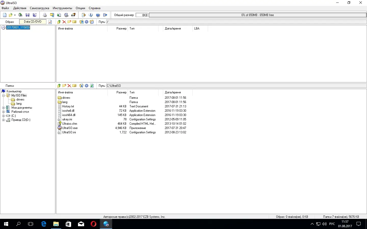Click the LBA column header in image pane
The width and height of the screenshot is (367, 229).
click(200, 28)
